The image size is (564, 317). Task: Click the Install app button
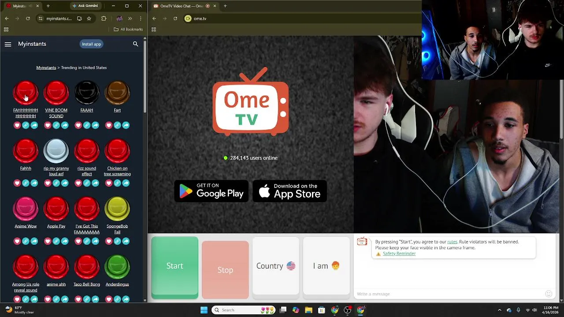coord(91,44)
